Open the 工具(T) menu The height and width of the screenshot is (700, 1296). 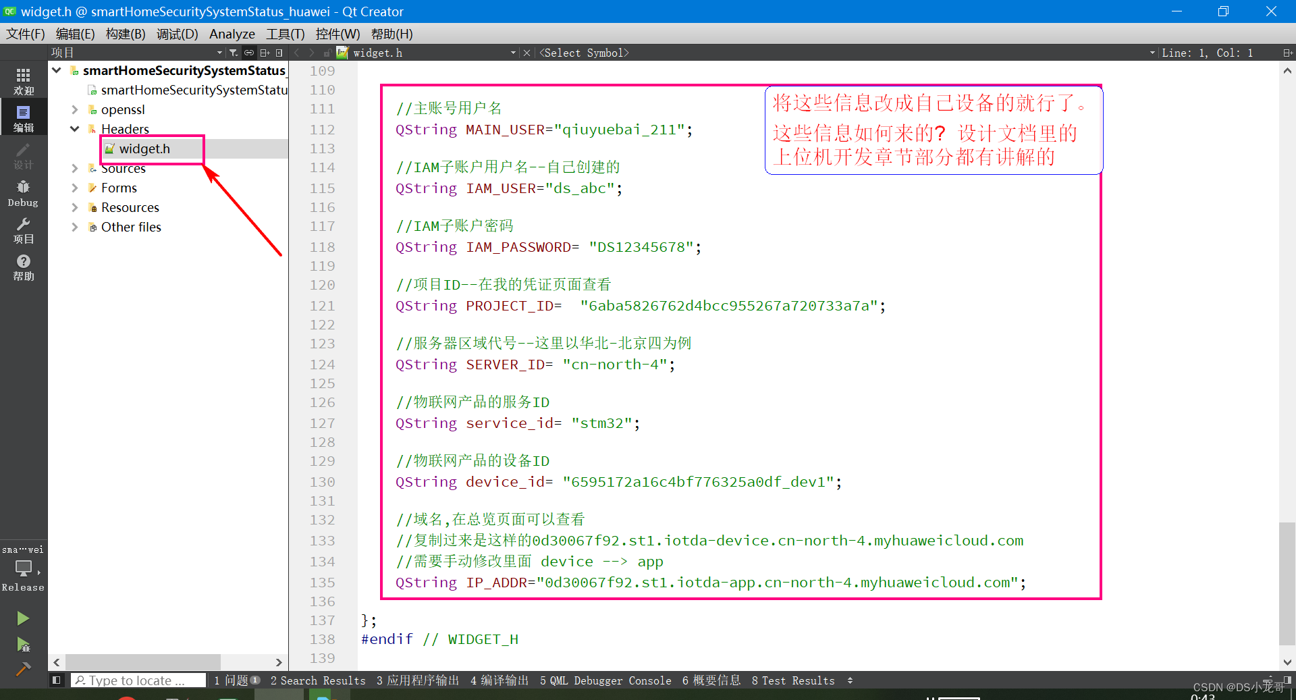click(x=285, y=34)
